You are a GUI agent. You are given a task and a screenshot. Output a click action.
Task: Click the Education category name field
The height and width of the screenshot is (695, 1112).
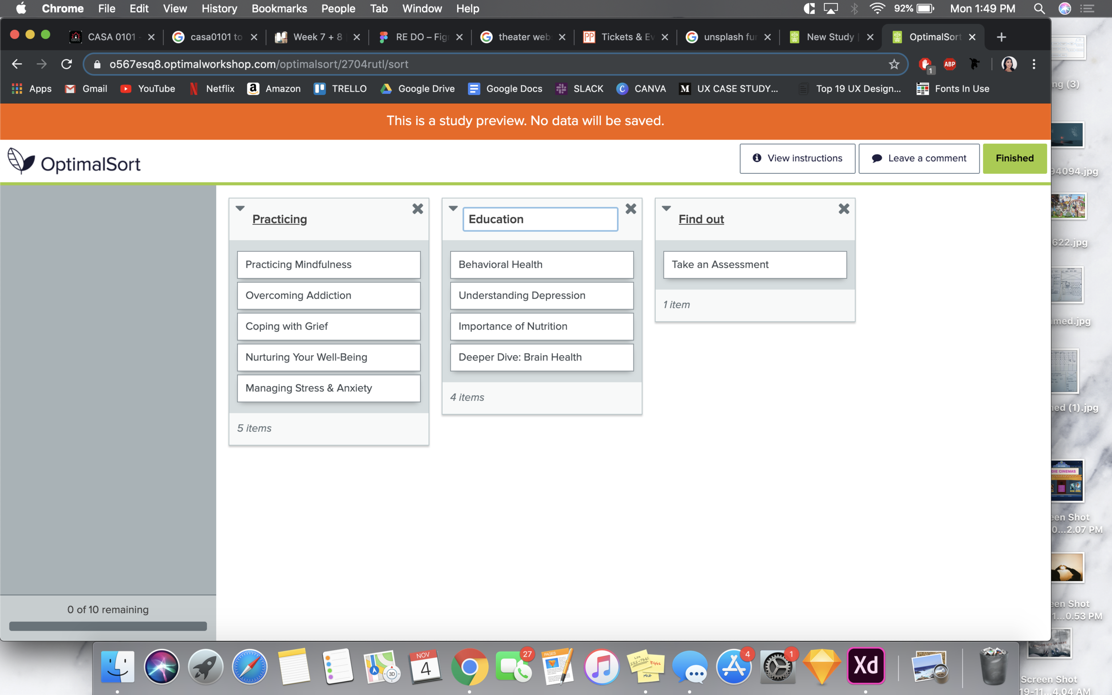(x=540, y=219)
